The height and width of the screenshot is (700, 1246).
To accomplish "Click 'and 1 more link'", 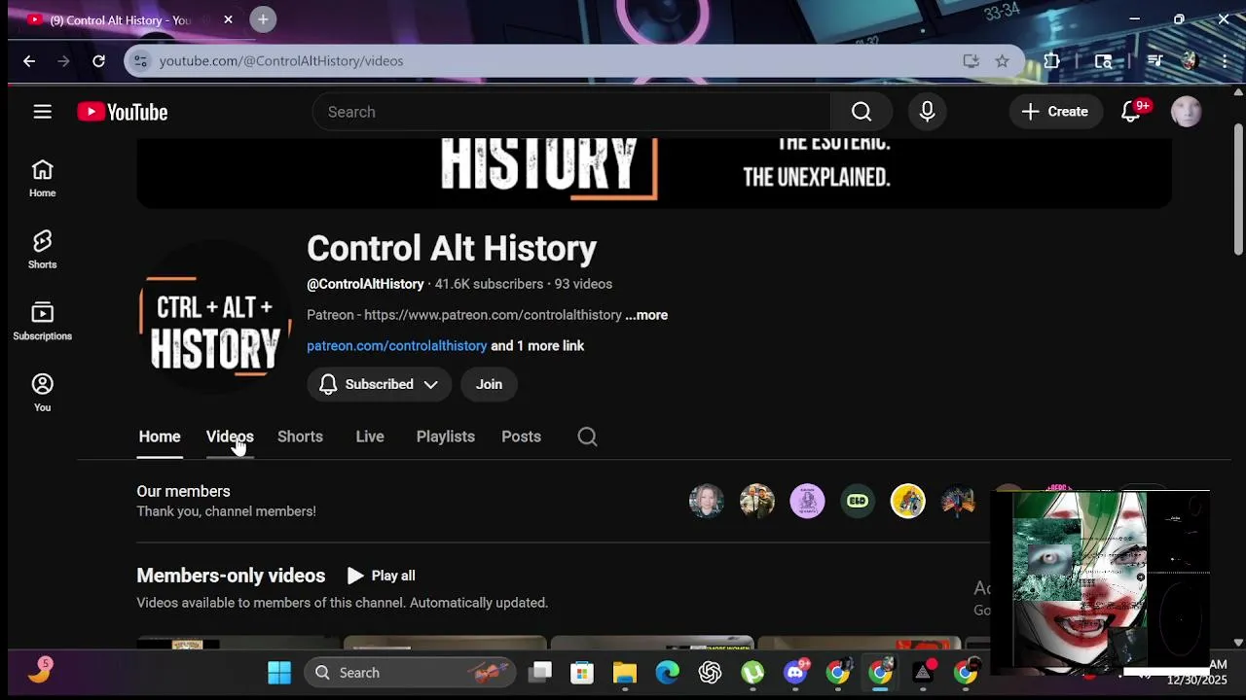I will (x=537, y=346).
